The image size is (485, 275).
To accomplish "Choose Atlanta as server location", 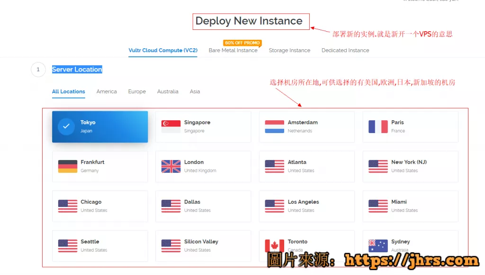I will point(307,167).
